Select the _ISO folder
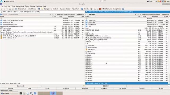170x95 pixels. [127, 26]
